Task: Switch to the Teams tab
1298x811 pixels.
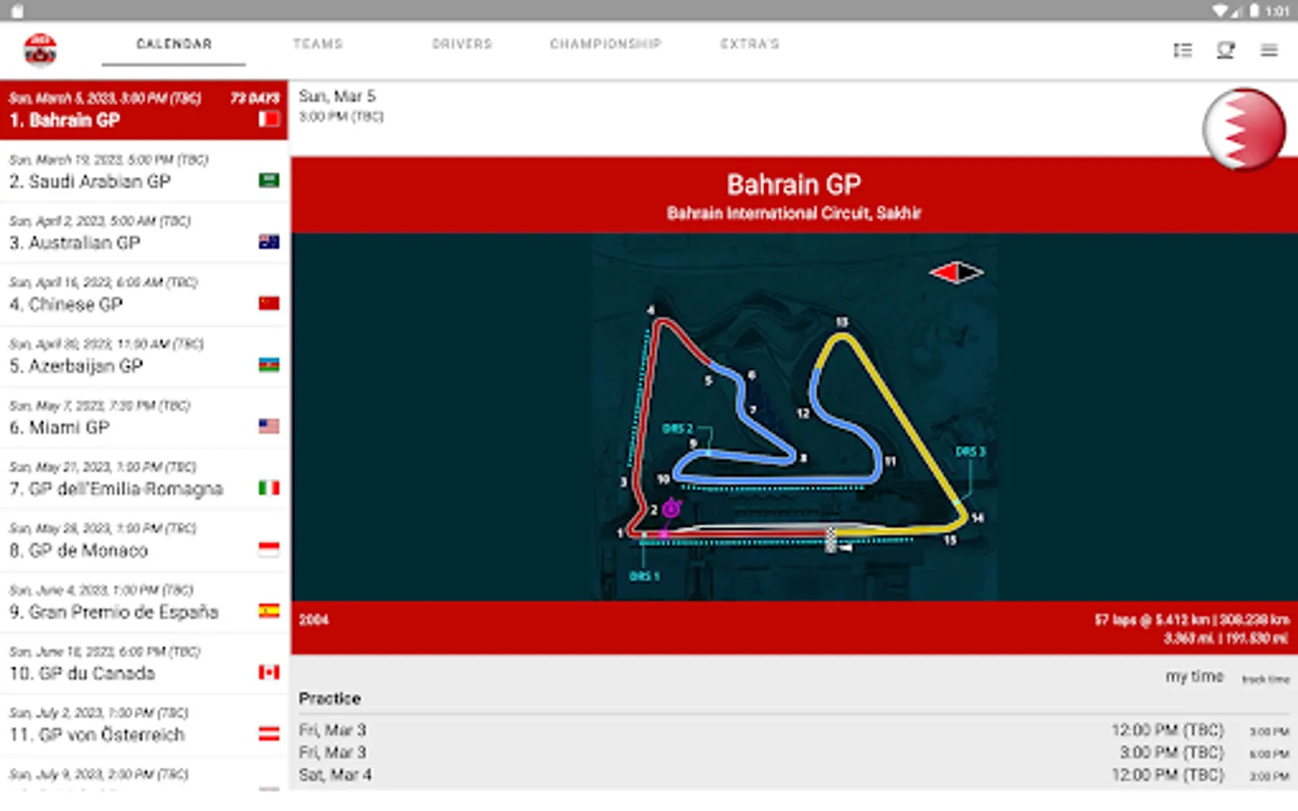Action: tap(318, 44)
